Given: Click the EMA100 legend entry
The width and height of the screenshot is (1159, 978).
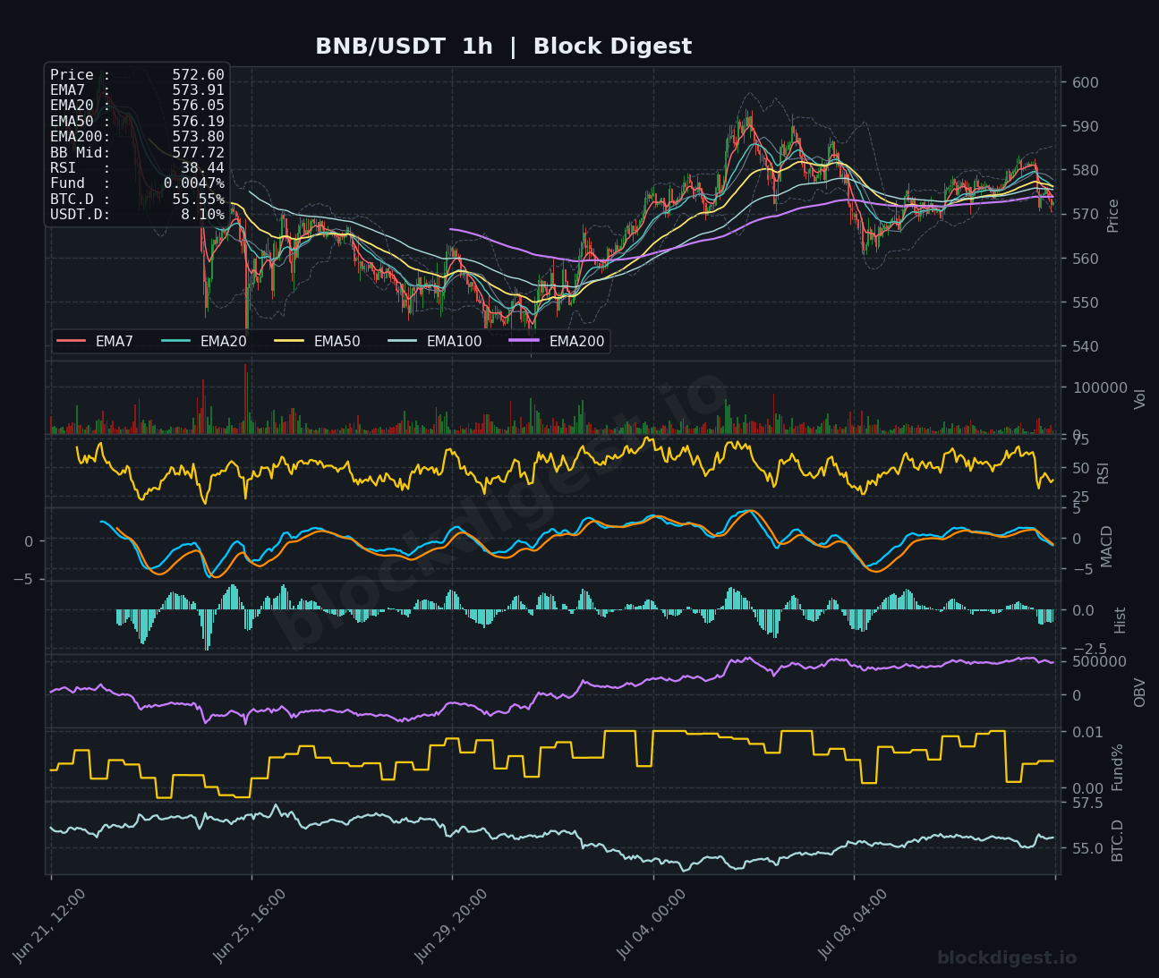Looking at the screenshot, I should [435, 341].
